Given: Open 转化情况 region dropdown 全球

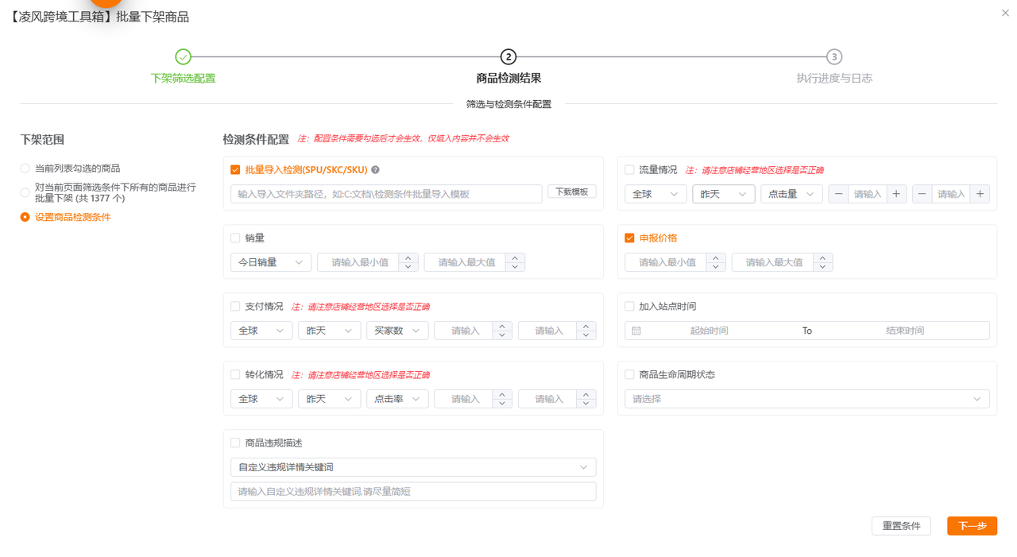Looking at the screenshot, I should click(x=261, y=399).
